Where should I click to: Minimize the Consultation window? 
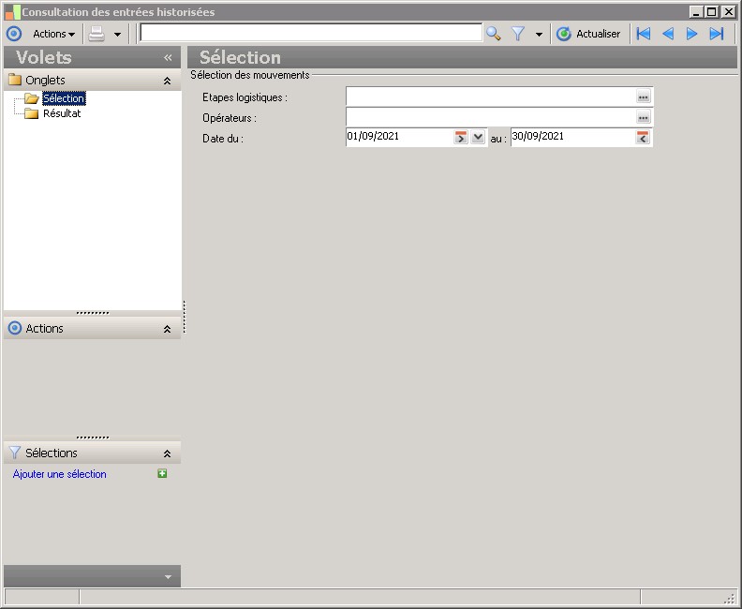[x=695, y=12]
